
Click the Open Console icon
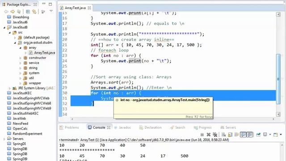(x=276, y=135)
